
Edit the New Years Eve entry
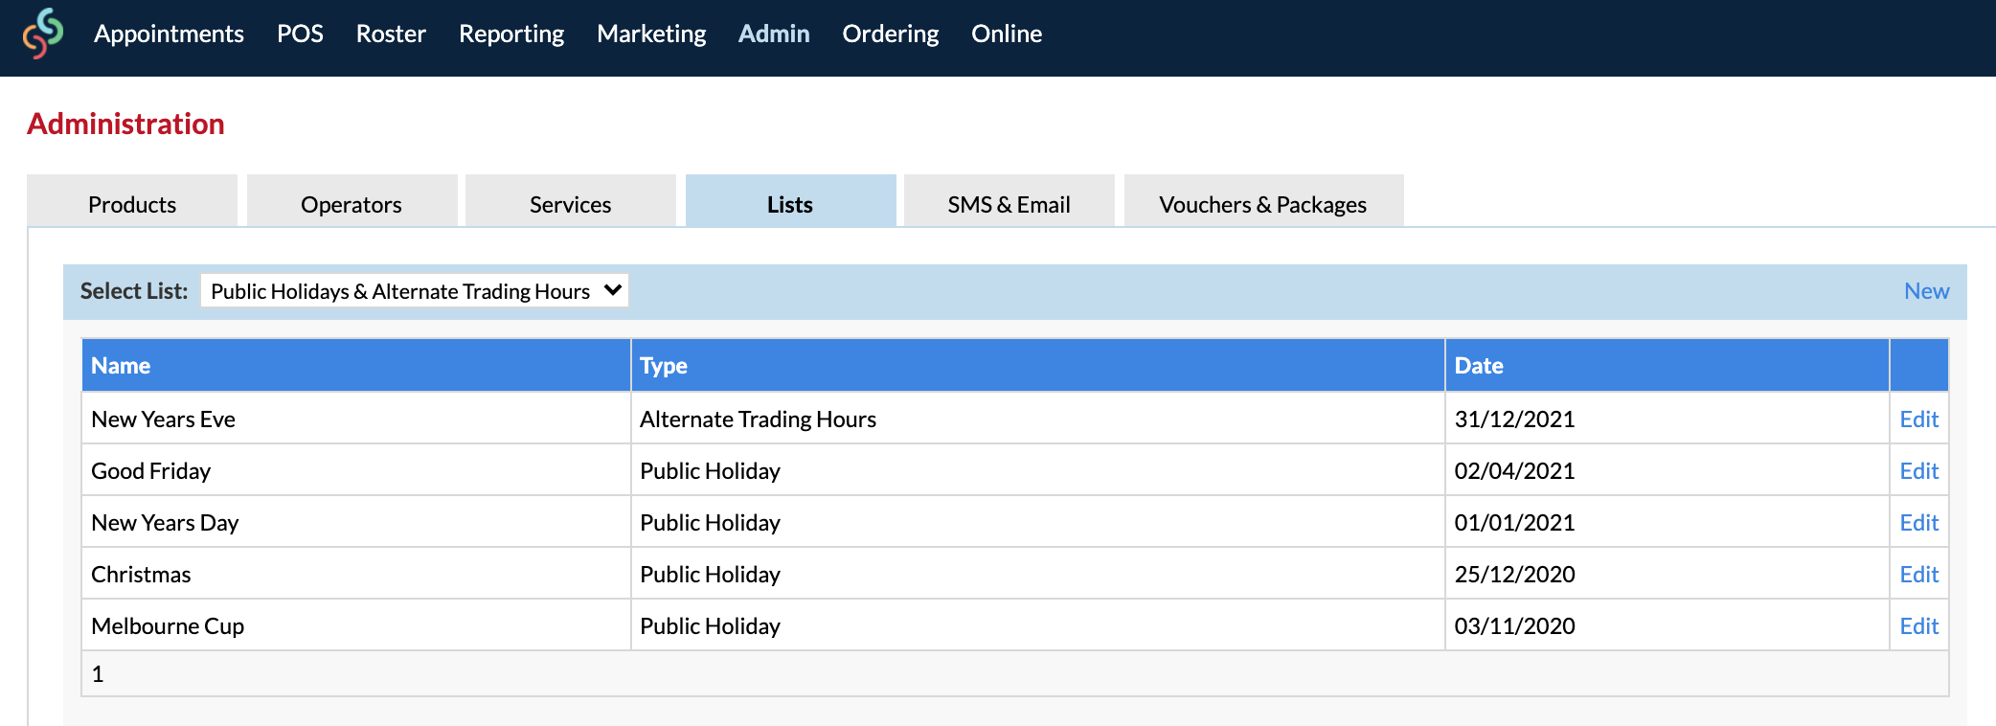pyautogui.click(x=1919, y=420)
